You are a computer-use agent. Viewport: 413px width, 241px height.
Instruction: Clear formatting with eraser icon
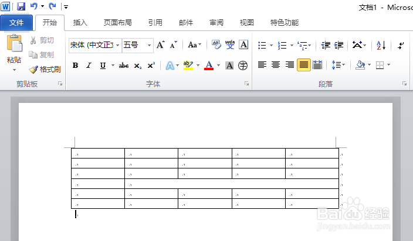click(x=217, y=45)
